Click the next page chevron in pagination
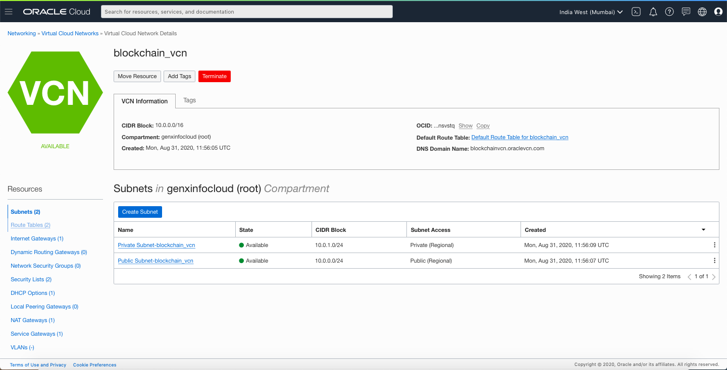The image size is (727, 370). pyautogui.click(x=713, y=276)
